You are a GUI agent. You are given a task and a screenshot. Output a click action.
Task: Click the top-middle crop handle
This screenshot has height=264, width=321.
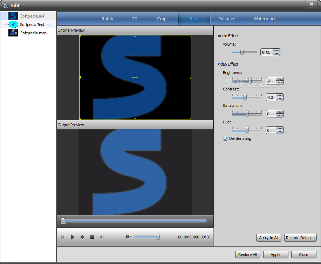[x=135, y=36]
